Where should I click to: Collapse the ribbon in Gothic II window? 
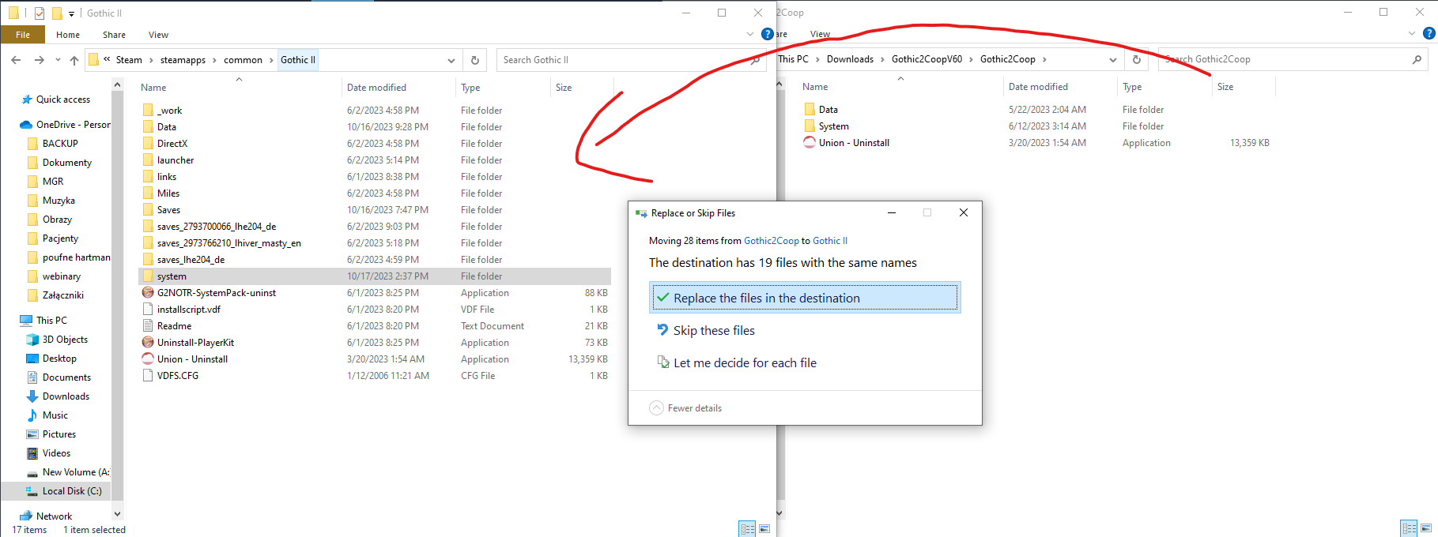pos(750,34)
